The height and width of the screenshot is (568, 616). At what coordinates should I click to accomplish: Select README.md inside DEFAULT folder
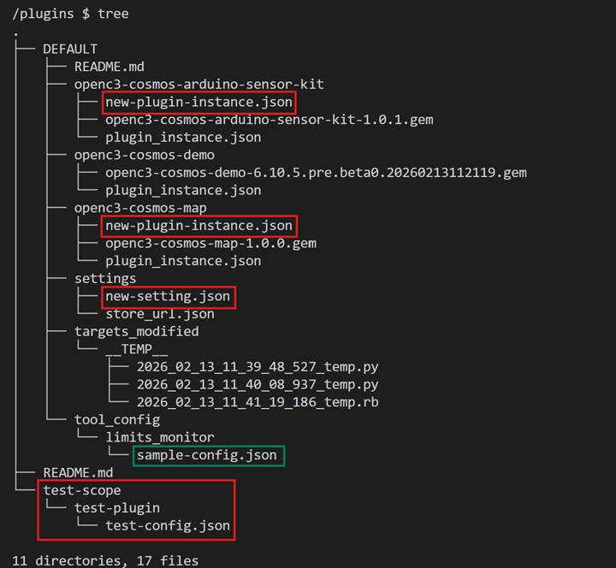110,67
